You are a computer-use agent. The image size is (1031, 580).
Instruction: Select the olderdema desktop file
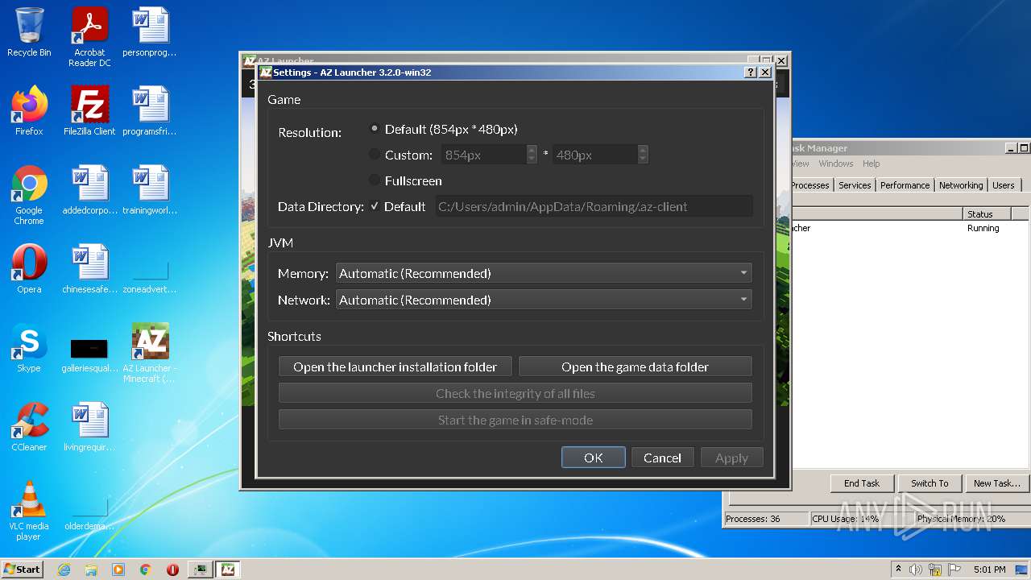click(89, 514)
